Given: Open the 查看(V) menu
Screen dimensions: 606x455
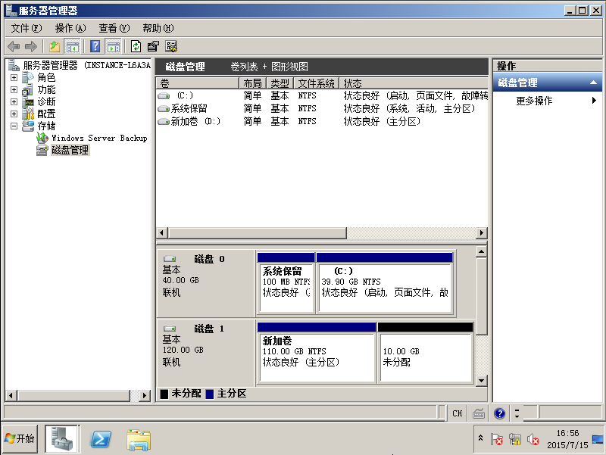Looking at the screenshot, I should click(x=114, y=28).
